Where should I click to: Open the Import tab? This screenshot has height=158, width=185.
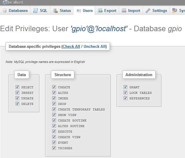coord(134,11)
